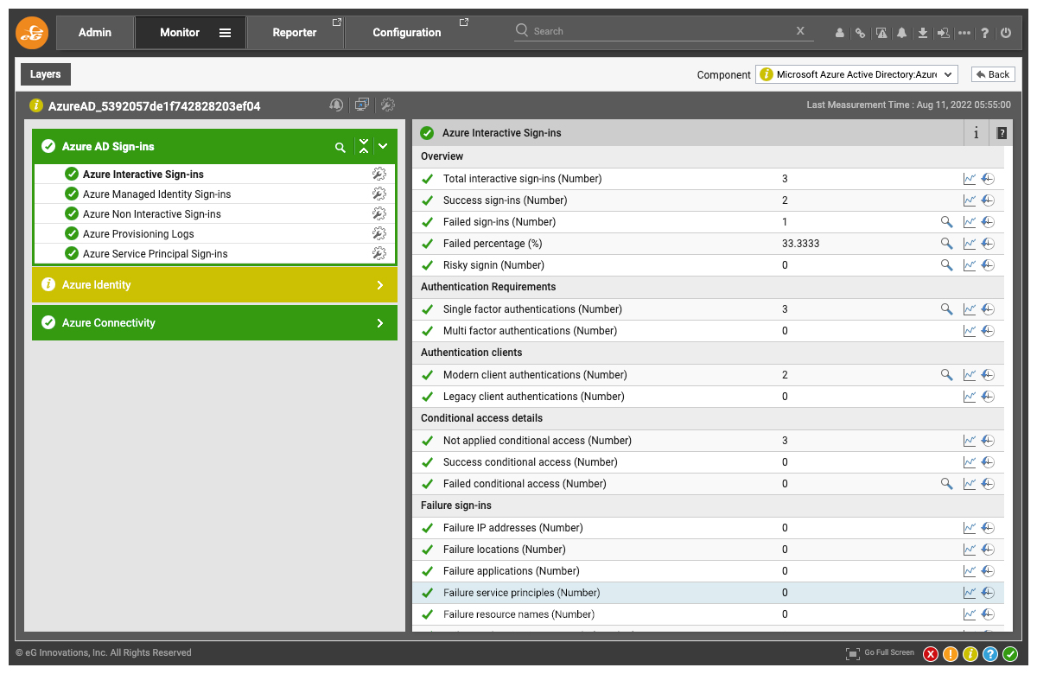Open the Component dropdown
This screenshot has height=674, width=1037.
point(857,74)
